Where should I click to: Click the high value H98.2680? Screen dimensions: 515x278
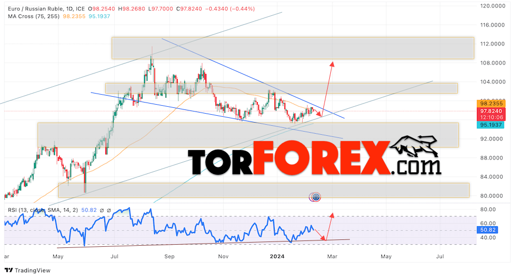click(x=131, y=9)
